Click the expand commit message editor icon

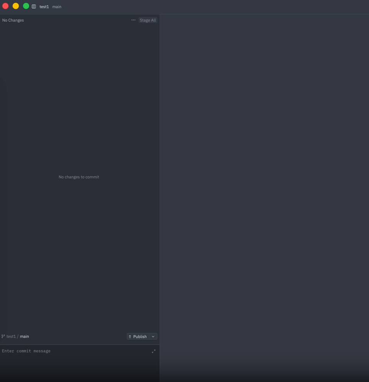[x=153, y=351]
